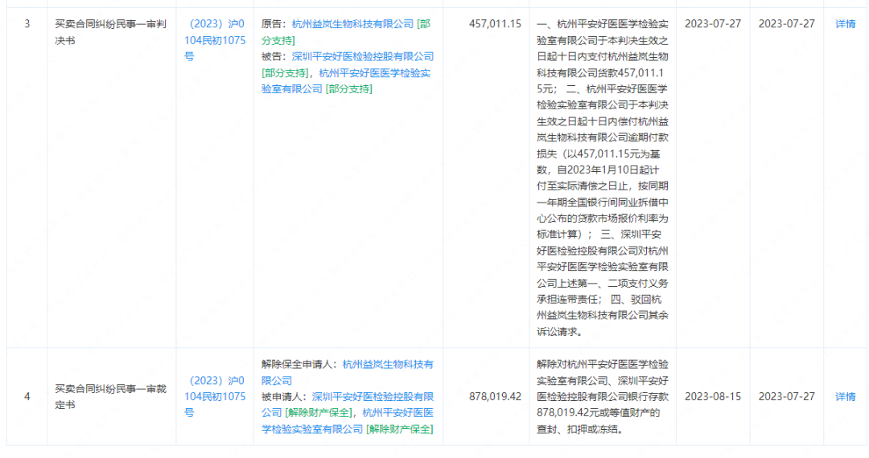This screenshot has width=869, height=458.
Task: Open plaintiff 杭州益岚生物科技有限公司 link after 原告
Action: [352, 24]
